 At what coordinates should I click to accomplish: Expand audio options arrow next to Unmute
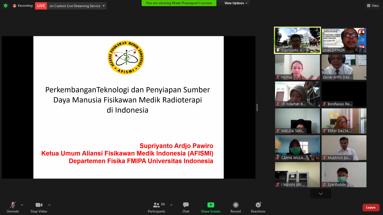tap(22, 205)
